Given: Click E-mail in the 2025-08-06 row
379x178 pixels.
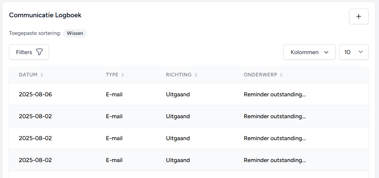Looking at the screenshot, I should (114, 94).
